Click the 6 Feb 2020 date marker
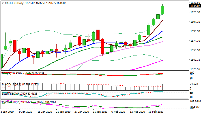Screen dimensions: 202x115 [x=118, y=112]
